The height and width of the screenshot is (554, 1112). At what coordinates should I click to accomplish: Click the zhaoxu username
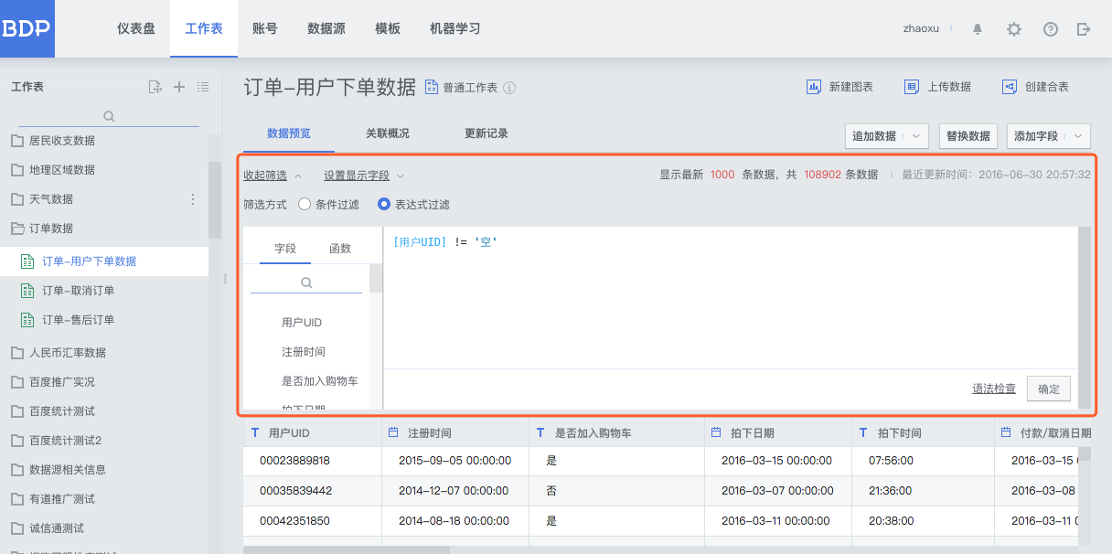coord(921,29)
